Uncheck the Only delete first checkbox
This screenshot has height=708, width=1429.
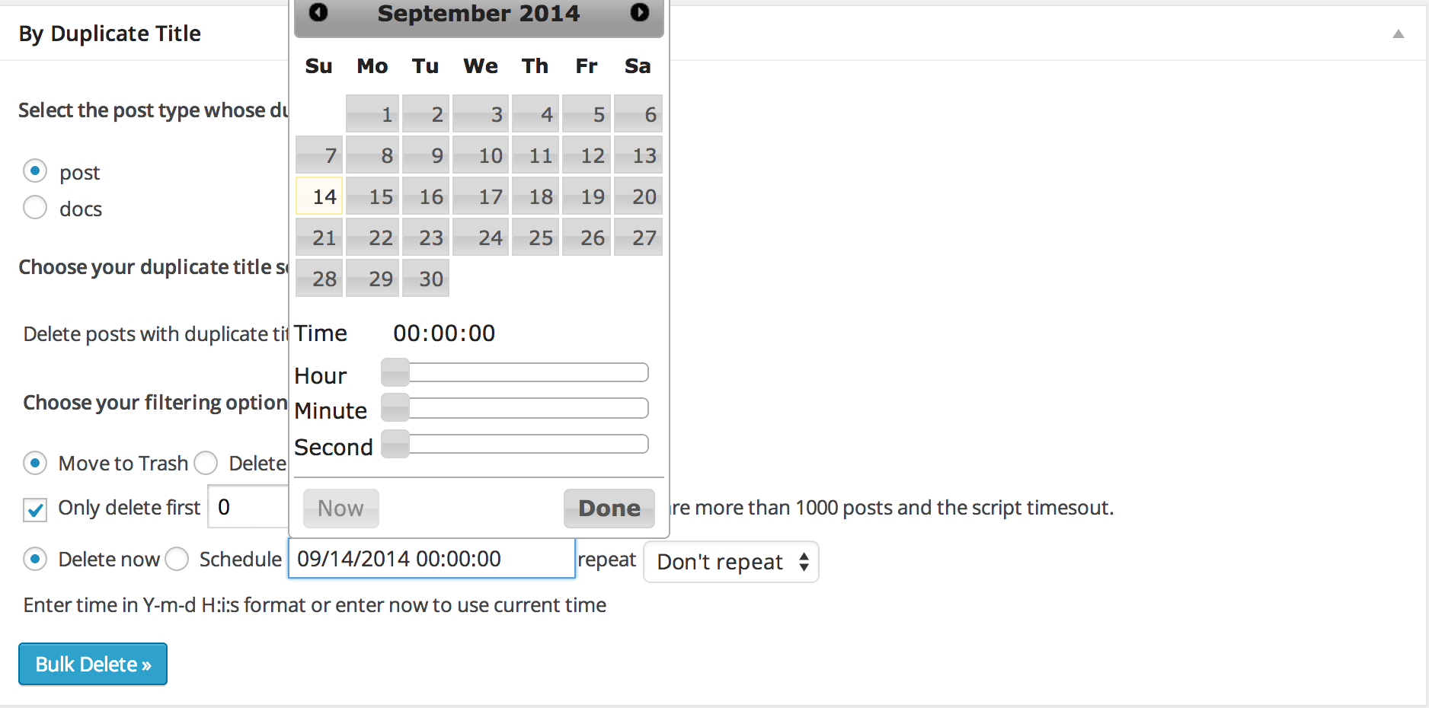click(x=34, y=510)
